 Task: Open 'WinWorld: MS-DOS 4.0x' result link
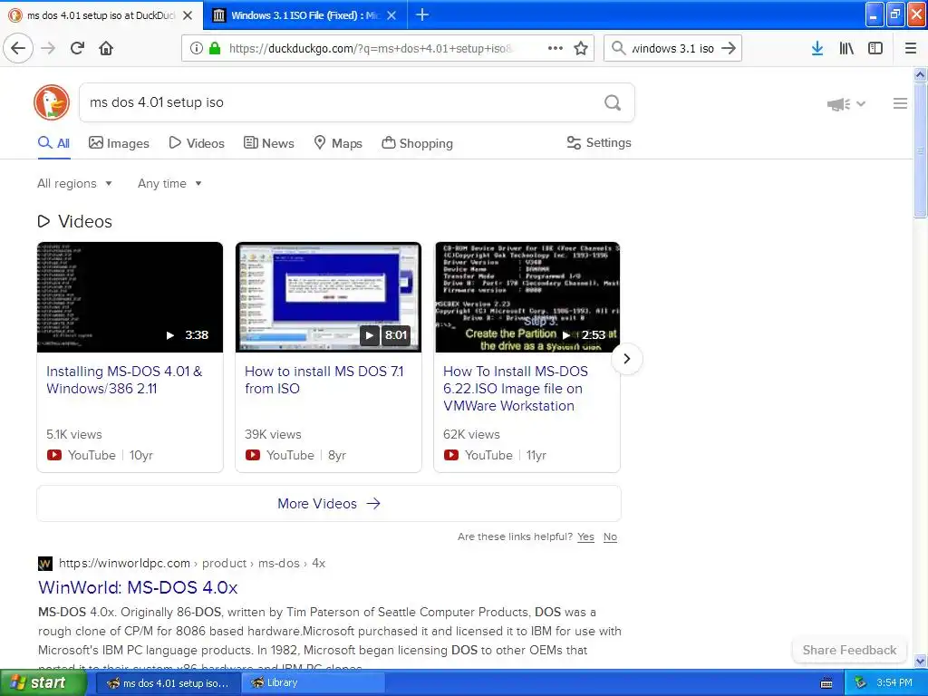pos(138,587)
